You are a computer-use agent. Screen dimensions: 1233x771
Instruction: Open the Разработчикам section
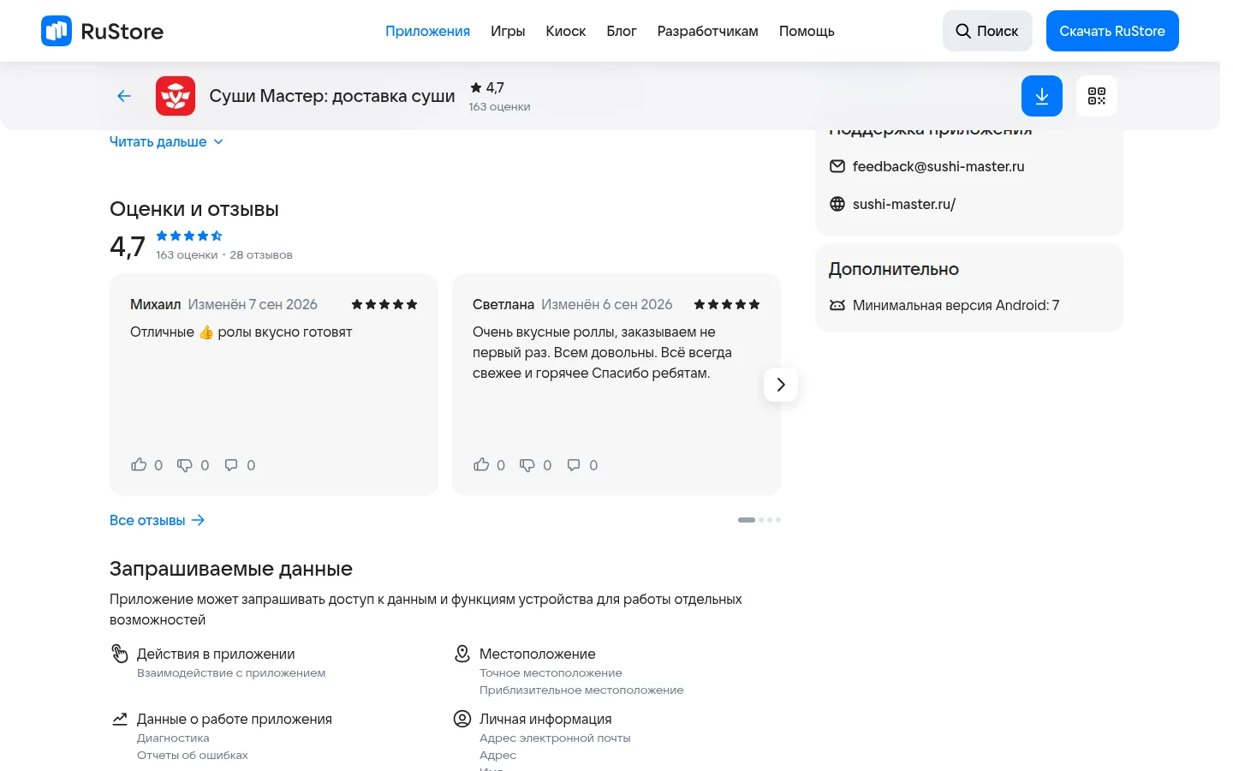pos(708,31)
